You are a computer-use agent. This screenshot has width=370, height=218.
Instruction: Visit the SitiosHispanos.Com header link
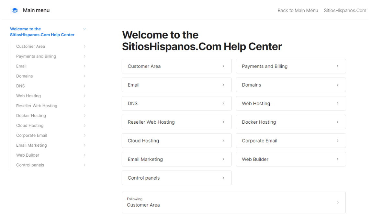click(x=345, y=10)
